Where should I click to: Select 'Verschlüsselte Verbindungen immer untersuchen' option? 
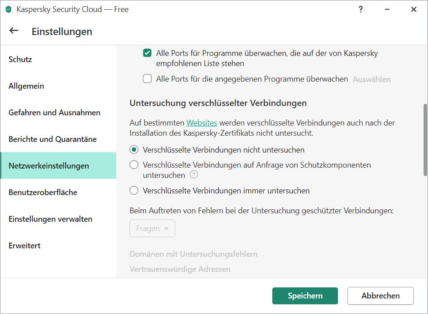pos(134,190)
